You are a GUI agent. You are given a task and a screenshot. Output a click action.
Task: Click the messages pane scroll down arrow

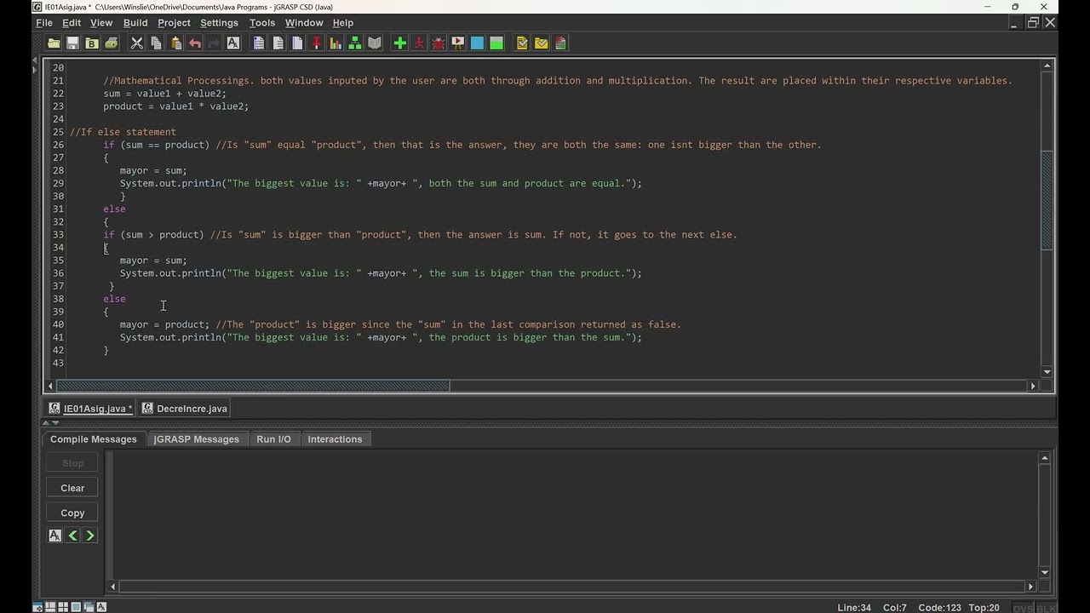1045,573
